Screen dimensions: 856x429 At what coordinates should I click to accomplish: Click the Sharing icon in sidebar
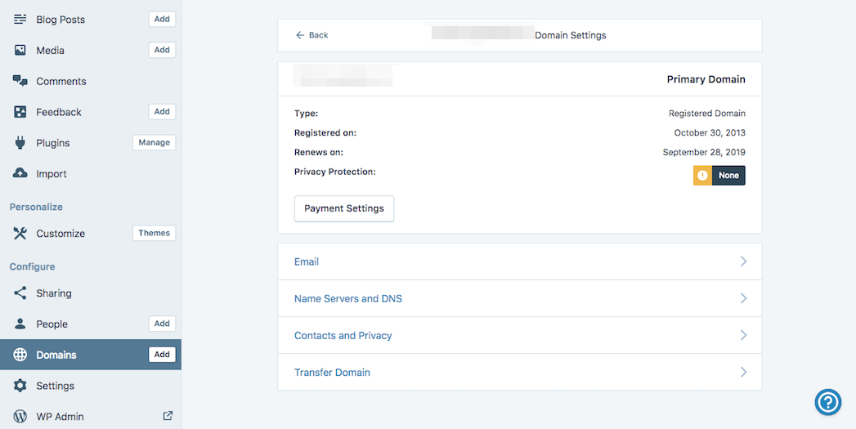(x=20, y=293)
